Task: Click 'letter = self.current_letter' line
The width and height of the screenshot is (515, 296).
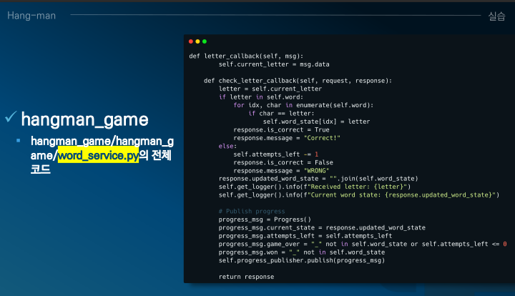Action: click(270, 89)
